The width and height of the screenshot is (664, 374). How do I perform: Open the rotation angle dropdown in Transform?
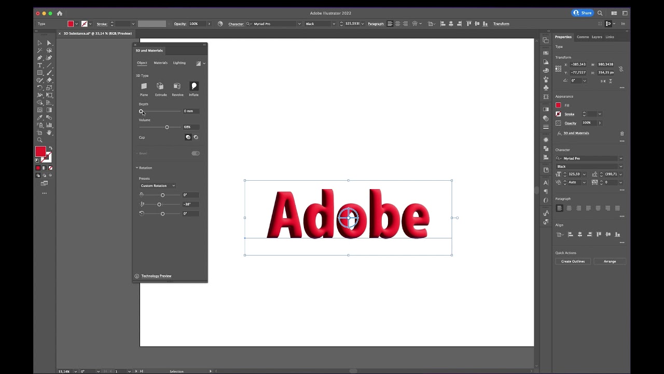pyautogui.click(x=585, y=81)
